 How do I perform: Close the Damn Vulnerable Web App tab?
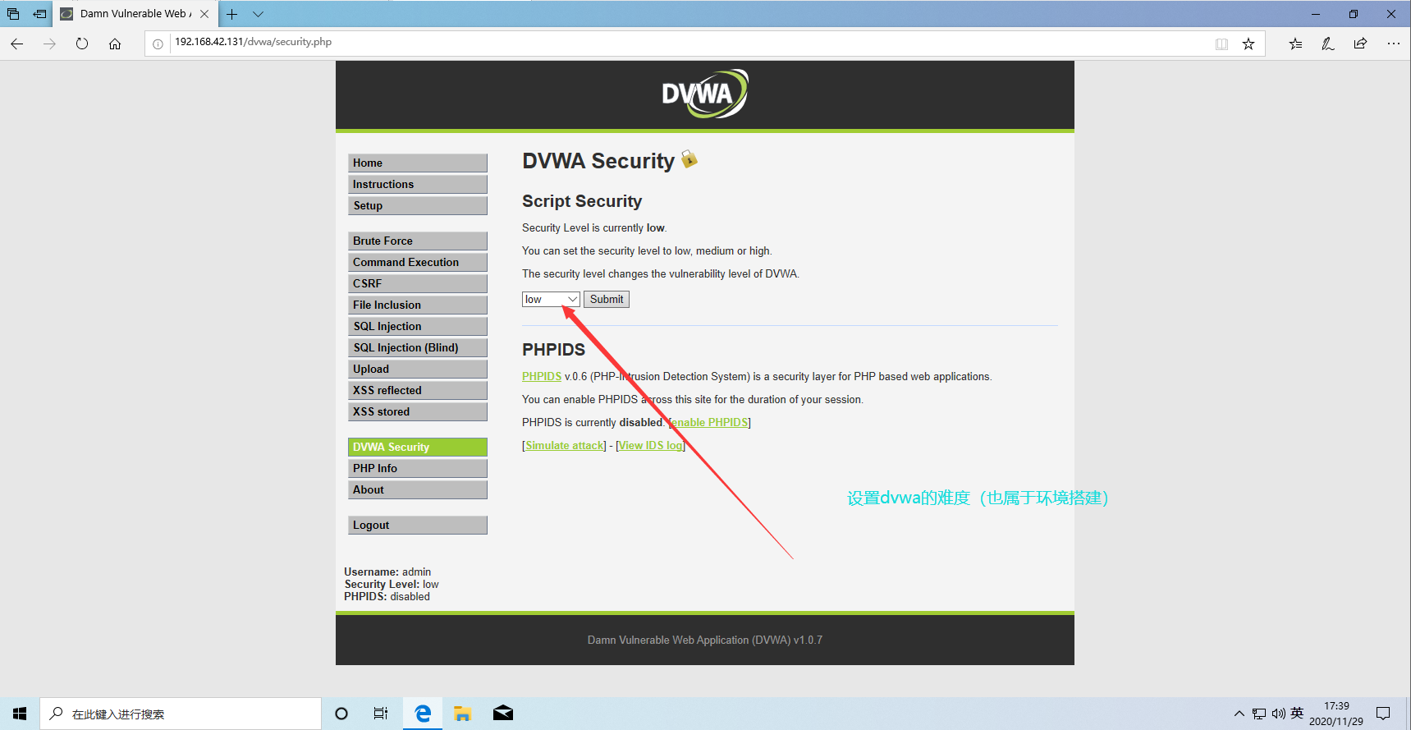(204, 14)
